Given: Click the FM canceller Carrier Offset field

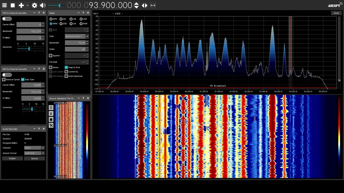Looking at the screenshot, I should click(29, 24).
